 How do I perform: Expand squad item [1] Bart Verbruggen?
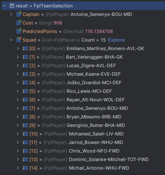tap(18, 57)
